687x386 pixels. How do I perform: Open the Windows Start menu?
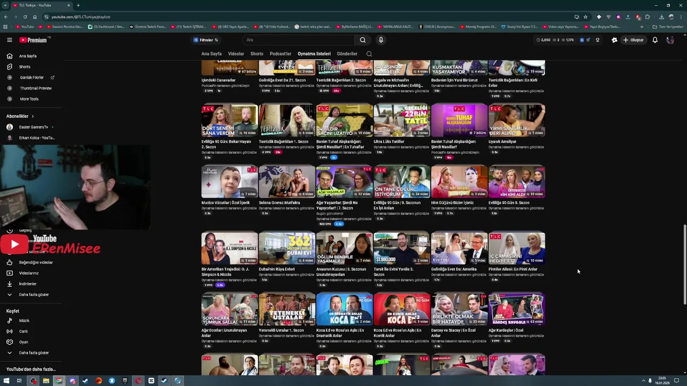[6, 381]
